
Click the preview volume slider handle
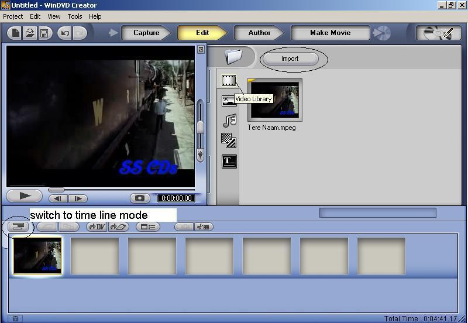(201, 127)
